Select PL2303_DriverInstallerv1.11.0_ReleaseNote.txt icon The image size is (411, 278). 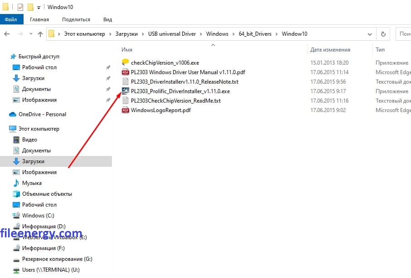point(125,82)
